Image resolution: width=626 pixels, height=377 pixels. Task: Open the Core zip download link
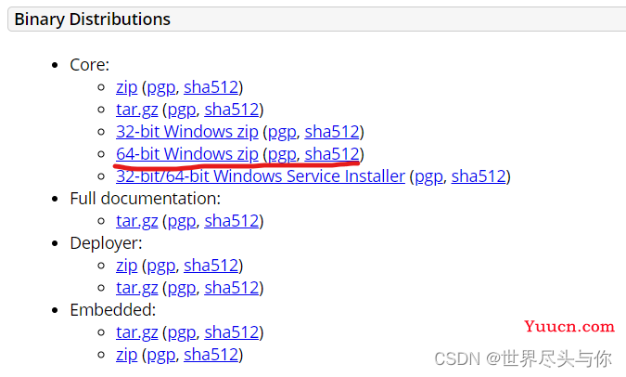tap(126, 87)
